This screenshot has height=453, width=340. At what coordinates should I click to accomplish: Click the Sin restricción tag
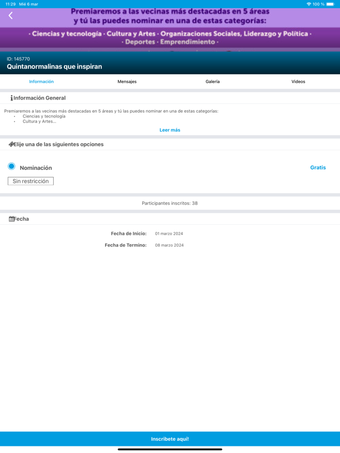(31, 181)
